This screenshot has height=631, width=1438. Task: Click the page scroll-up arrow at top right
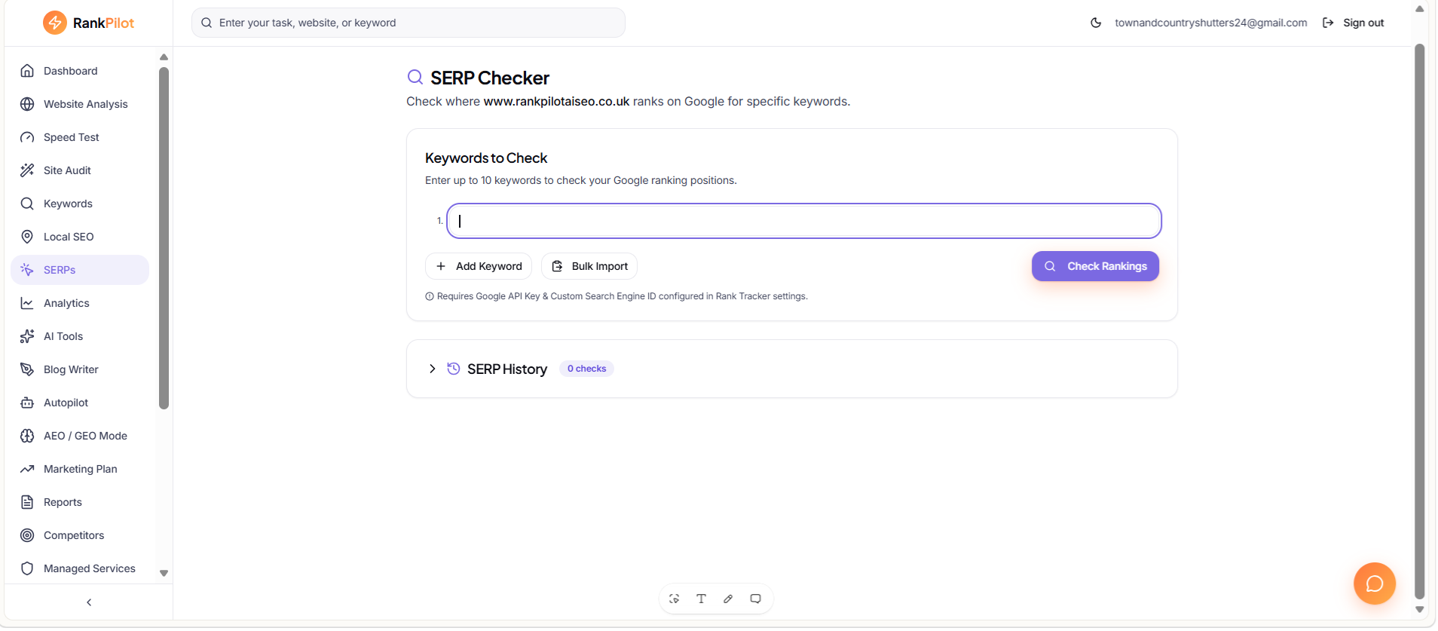(1420, 9)
